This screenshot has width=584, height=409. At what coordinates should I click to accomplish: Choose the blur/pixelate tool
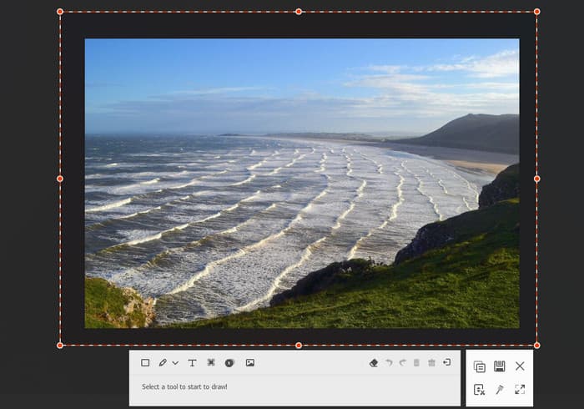[x=211, y=362]
